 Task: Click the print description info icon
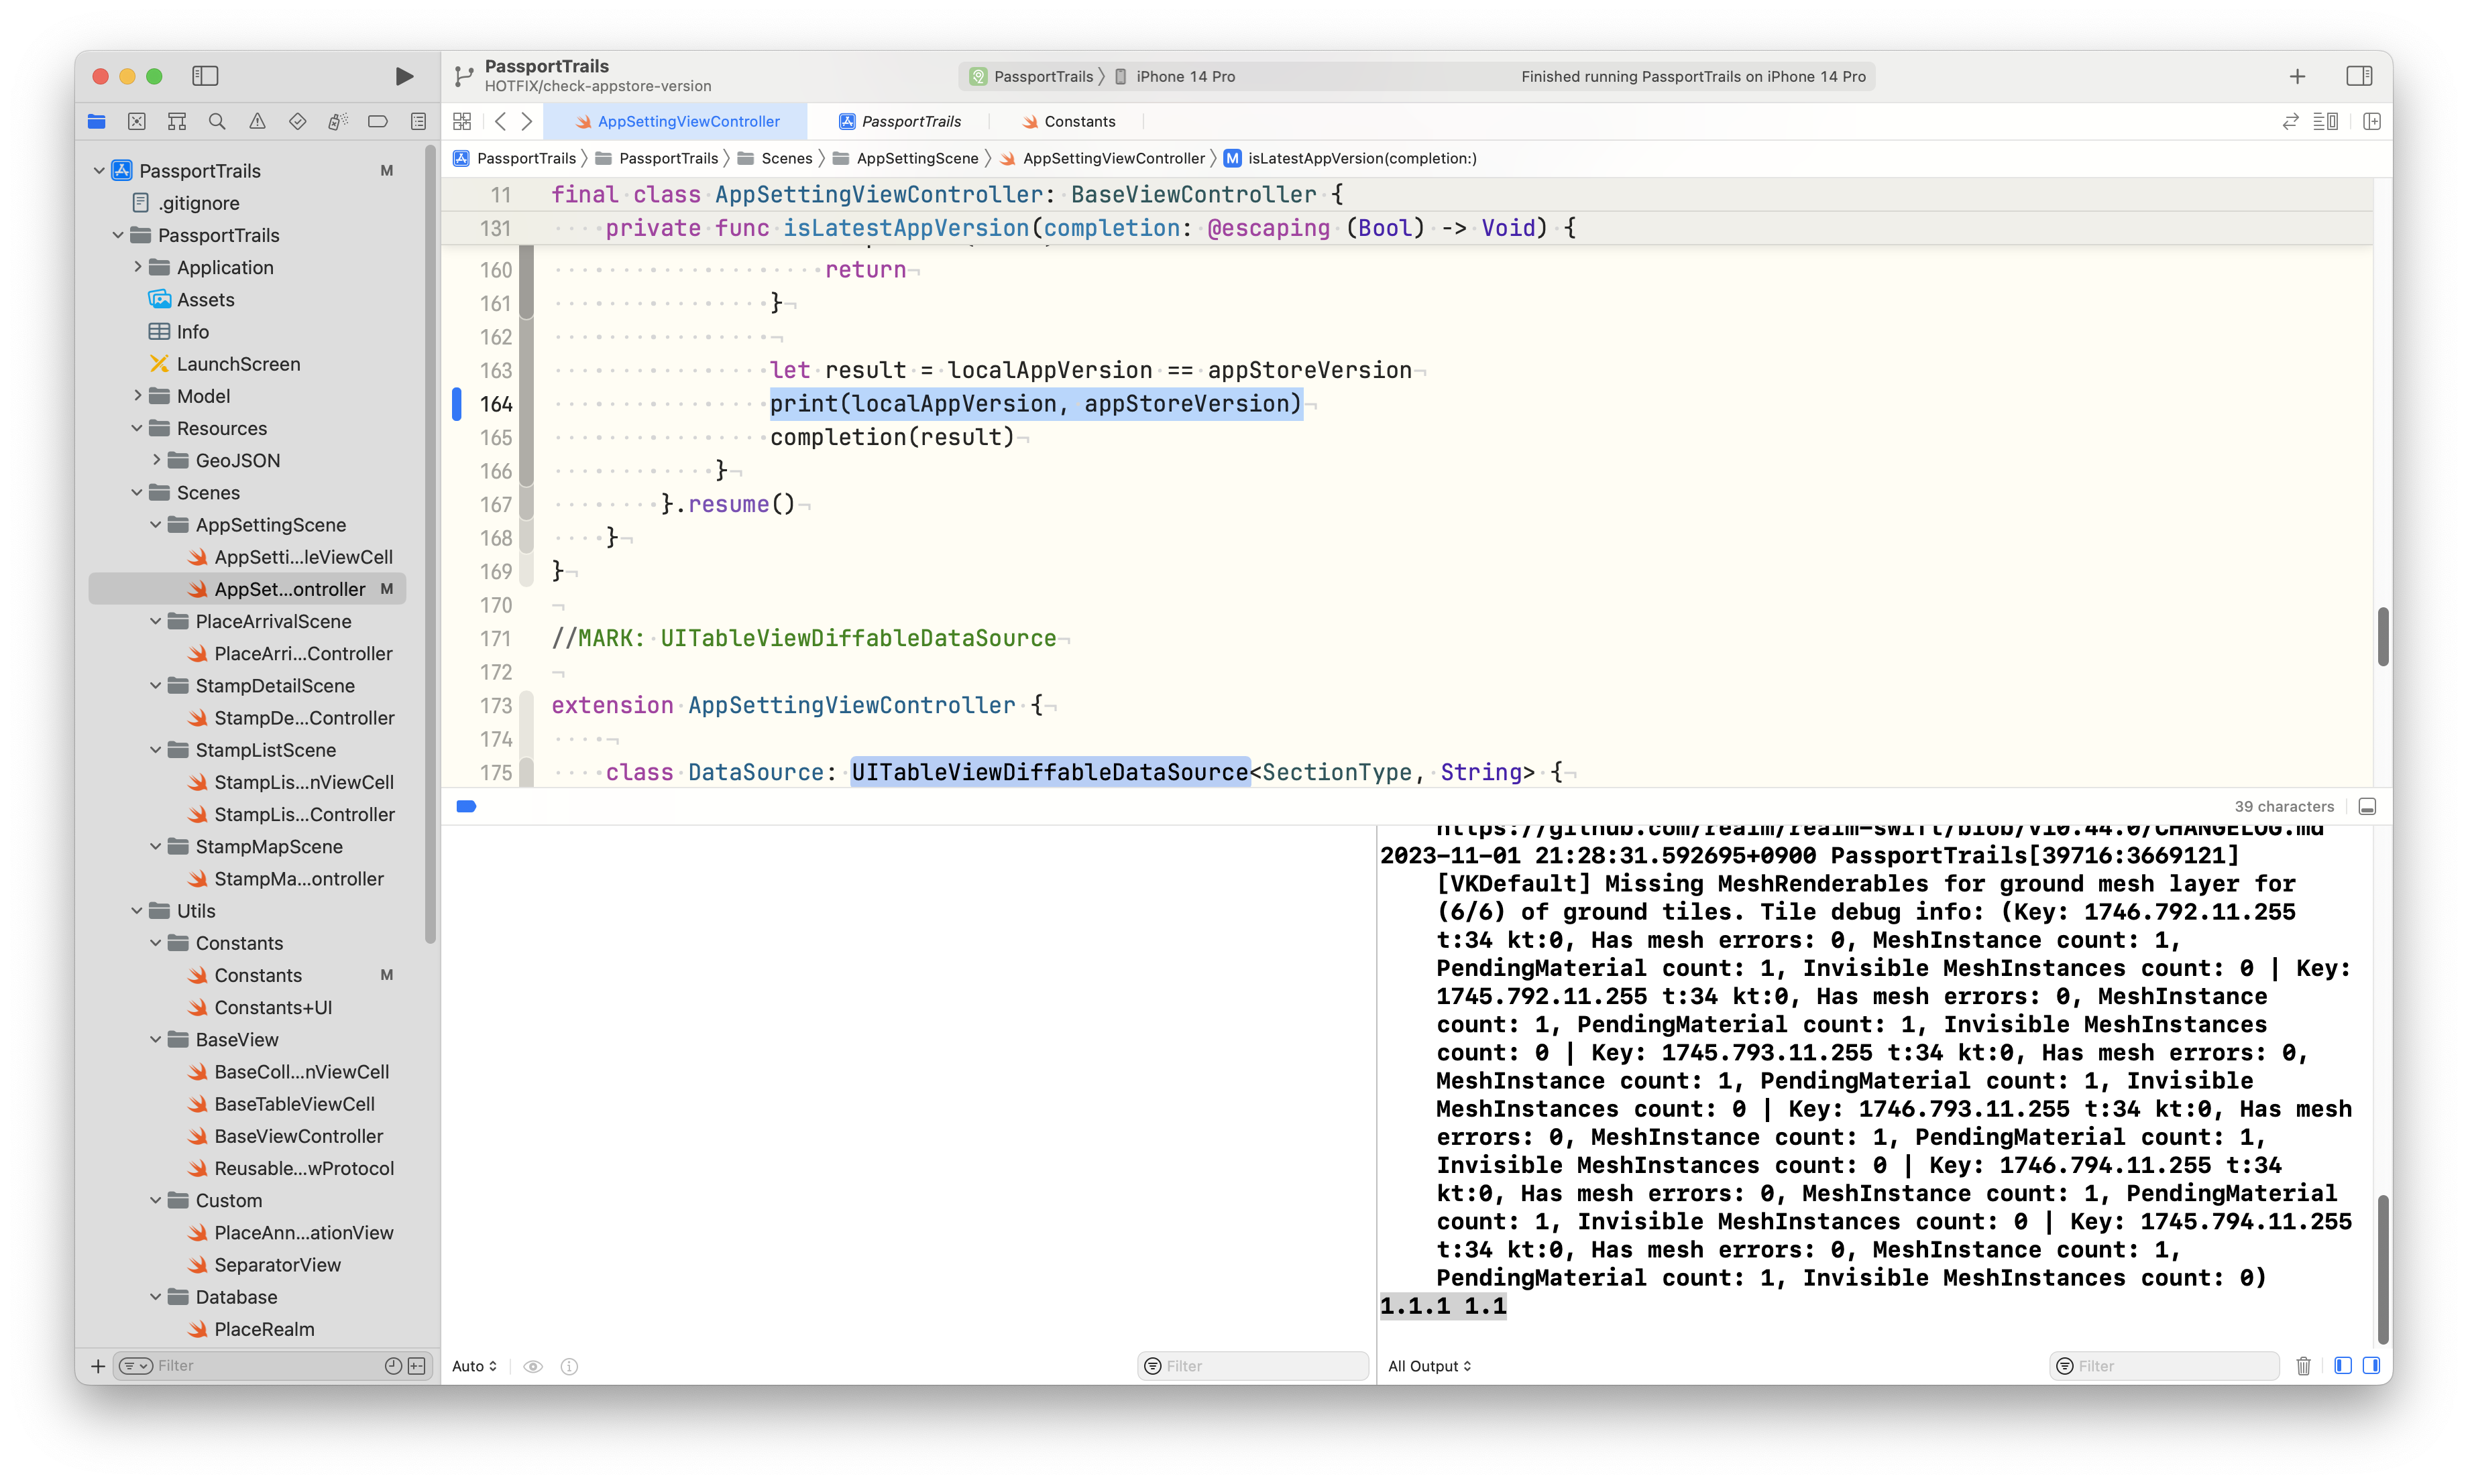569,1366
